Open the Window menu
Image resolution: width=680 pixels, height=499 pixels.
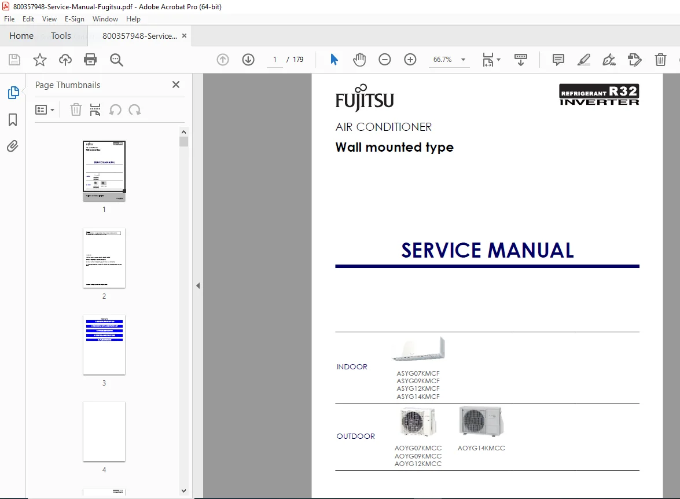point(105,19)
